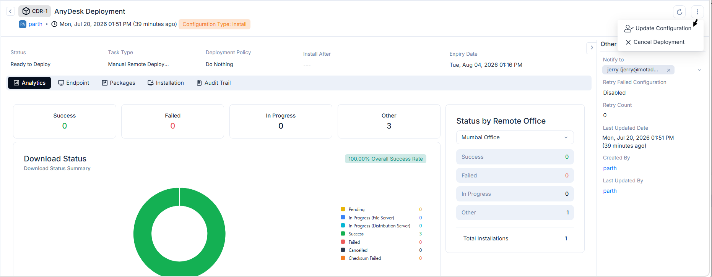Open the Mumbai Office dropdown
The image size is (712, 277).
click(515, 137)
